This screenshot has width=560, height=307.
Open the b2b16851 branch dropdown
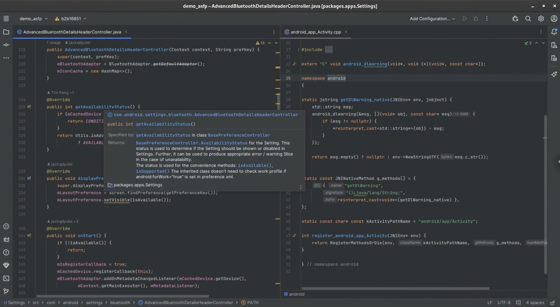(71, 19)
